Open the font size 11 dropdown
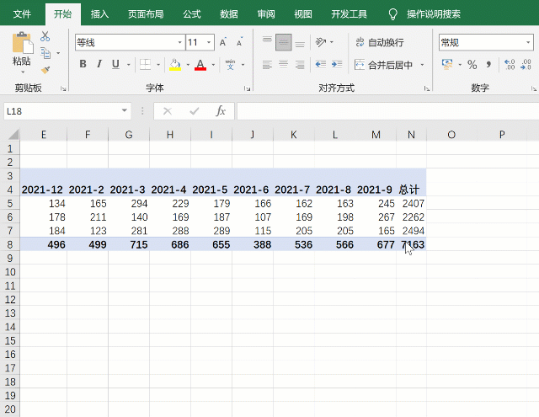The width and height of the screenshot is (539, 417). 210,42
